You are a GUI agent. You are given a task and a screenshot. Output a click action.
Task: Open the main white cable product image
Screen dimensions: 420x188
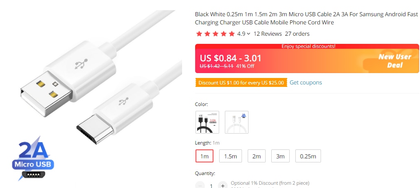tap(94, 89)
